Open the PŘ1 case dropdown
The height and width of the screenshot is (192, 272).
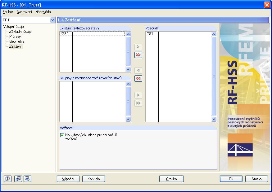[52, 20]
